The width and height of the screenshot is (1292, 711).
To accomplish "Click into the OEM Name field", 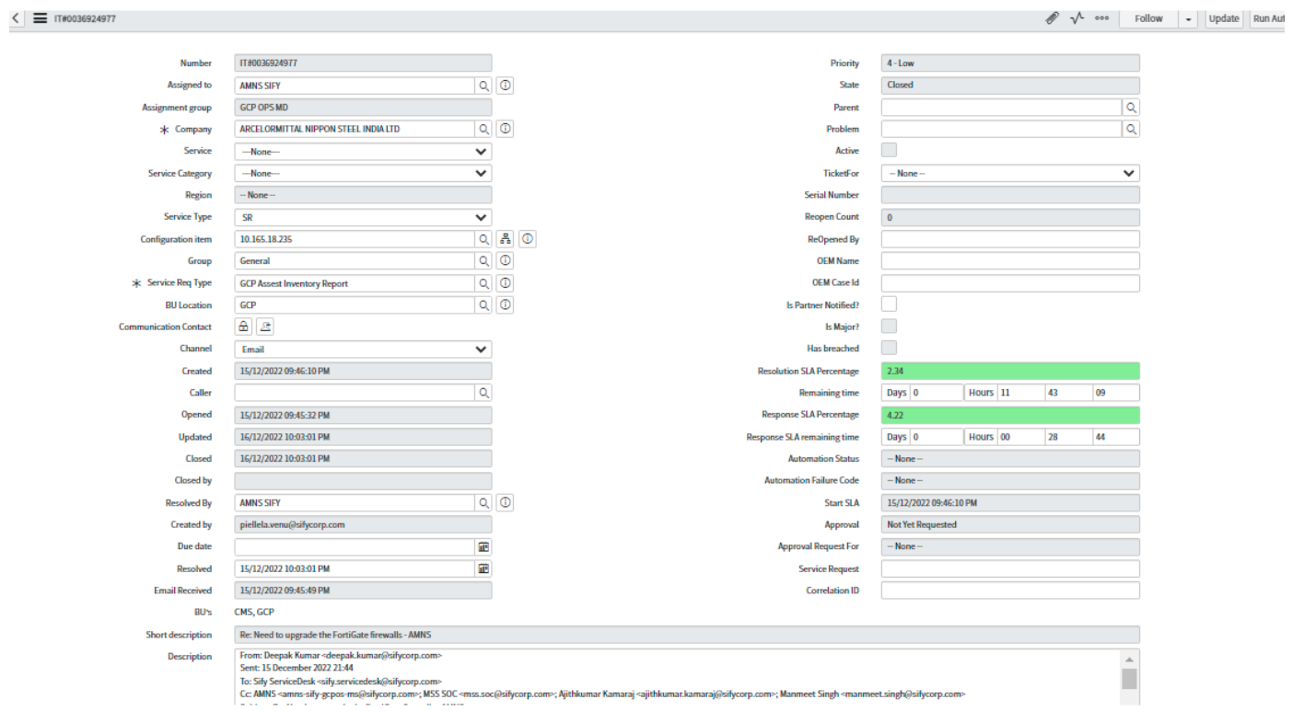I will 1010,261.
